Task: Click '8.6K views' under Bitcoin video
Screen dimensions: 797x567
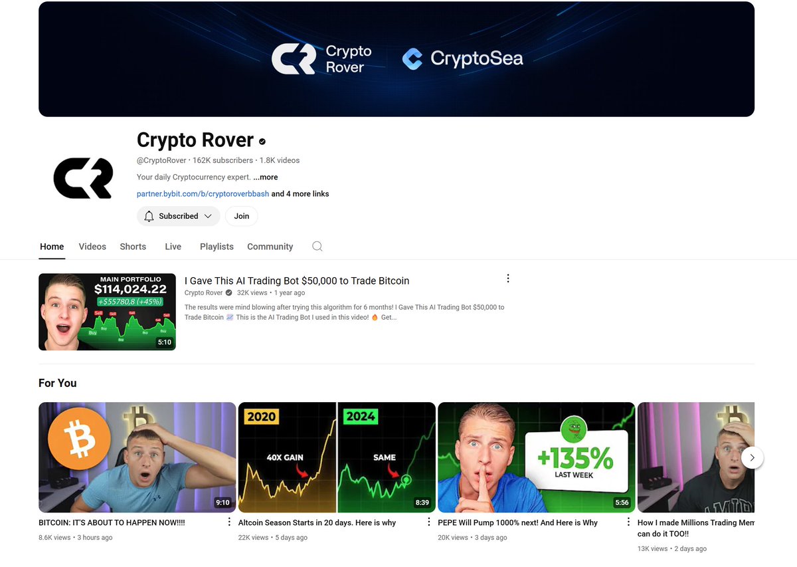Action: [x=54, y=537]
